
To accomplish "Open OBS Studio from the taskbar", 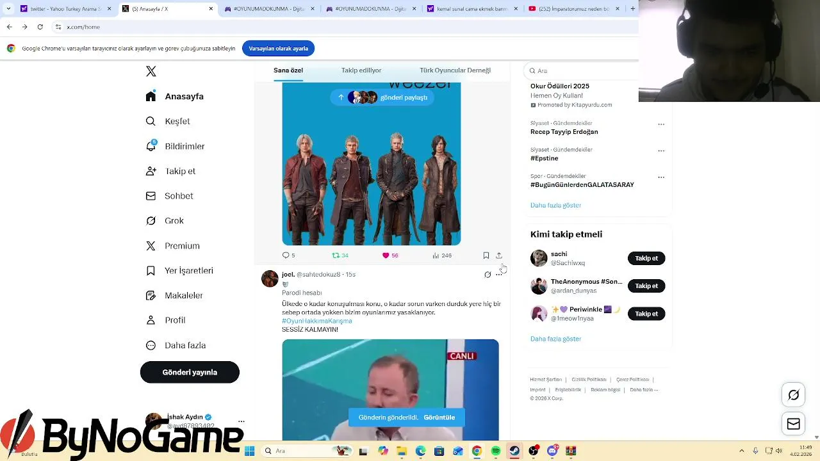I will (534, 451).
